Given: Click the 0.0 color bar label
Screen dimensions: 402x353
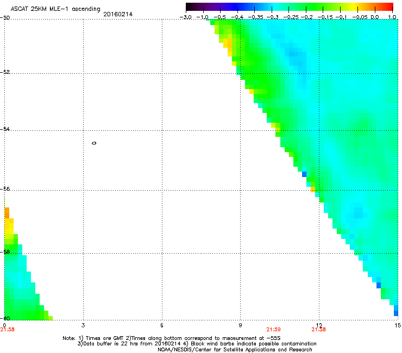Looking at the screenshot, I should coord(375,17).
